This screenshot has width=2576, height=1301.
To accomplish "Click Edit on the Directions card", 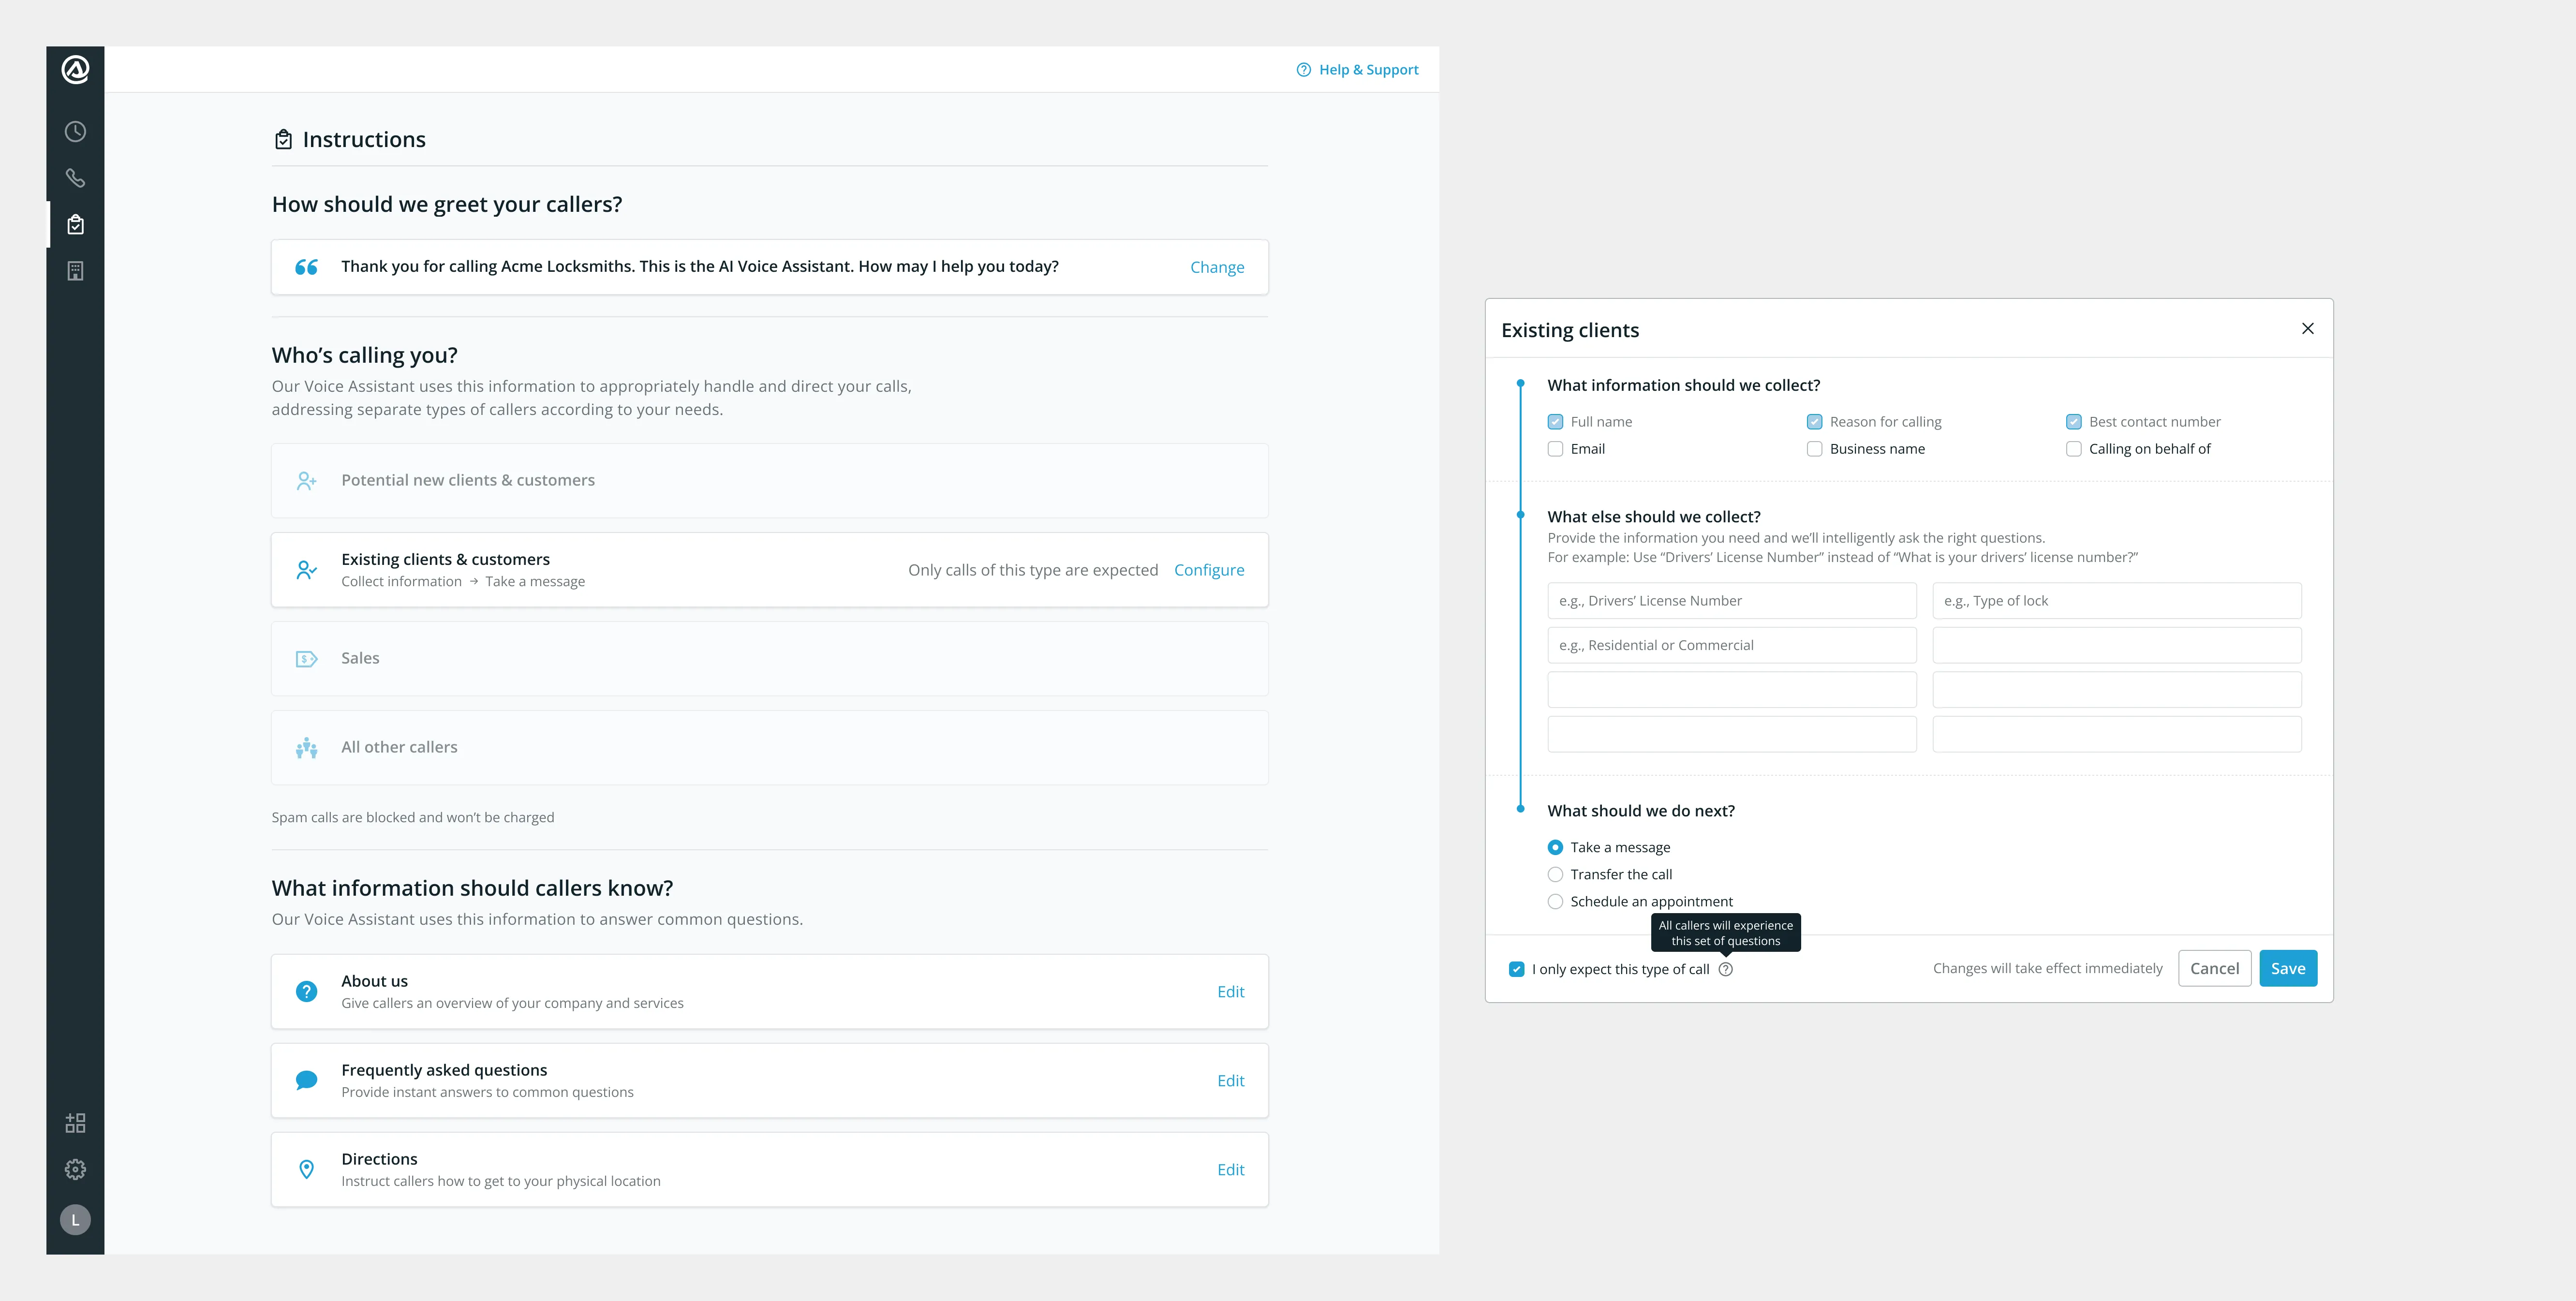I will pos(1230,1169).
